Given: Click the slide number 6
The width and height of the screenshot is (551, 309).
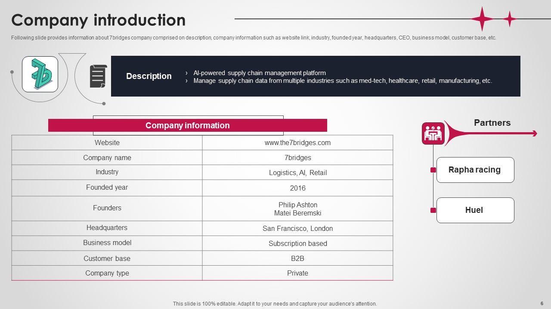Looking at the screenshot, I should pos(542,303).
